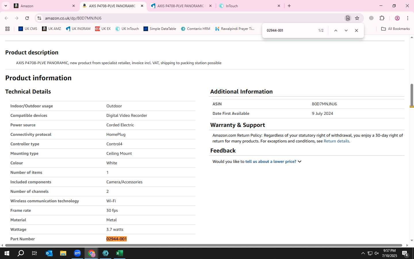Go to previous find result
Viewport: 414px width, 259px height.
point(336,31)
